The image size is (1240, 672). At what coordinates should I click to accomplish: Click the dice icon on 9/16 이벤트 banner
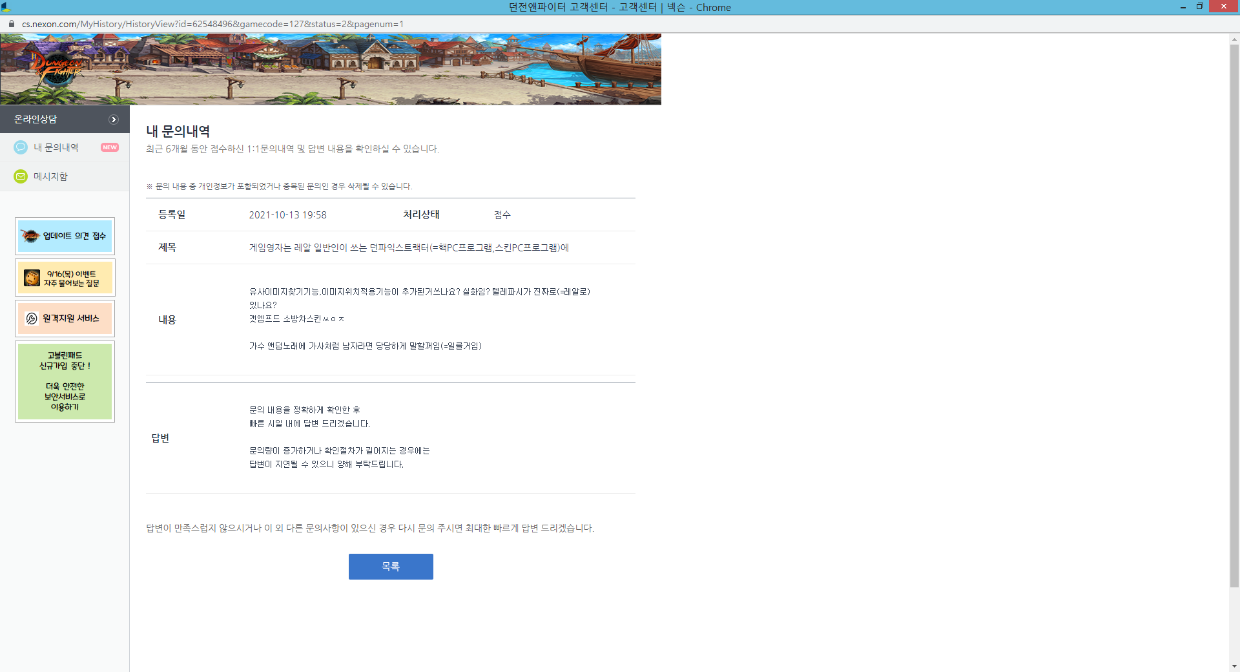(32, 278)
